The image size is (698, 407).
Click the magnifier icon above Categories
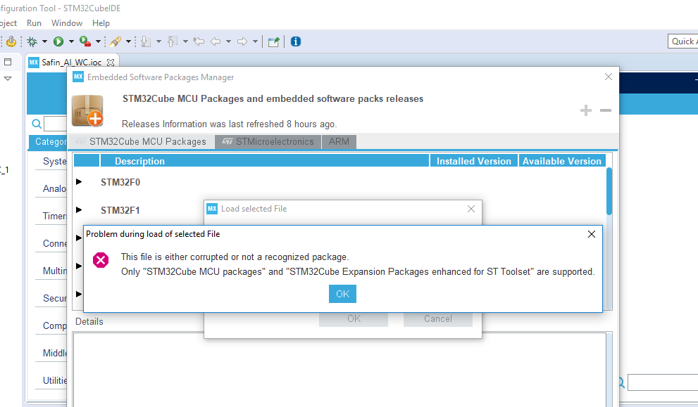[37, 124]
